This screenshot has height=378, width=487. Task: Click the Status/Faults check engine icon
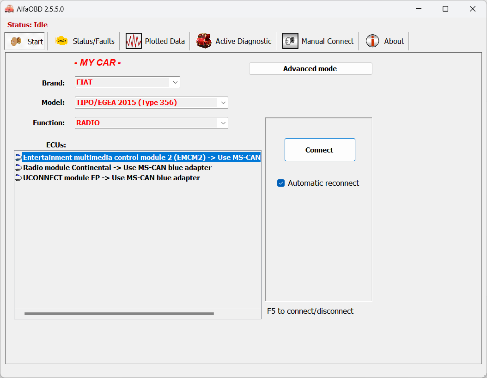61,41
